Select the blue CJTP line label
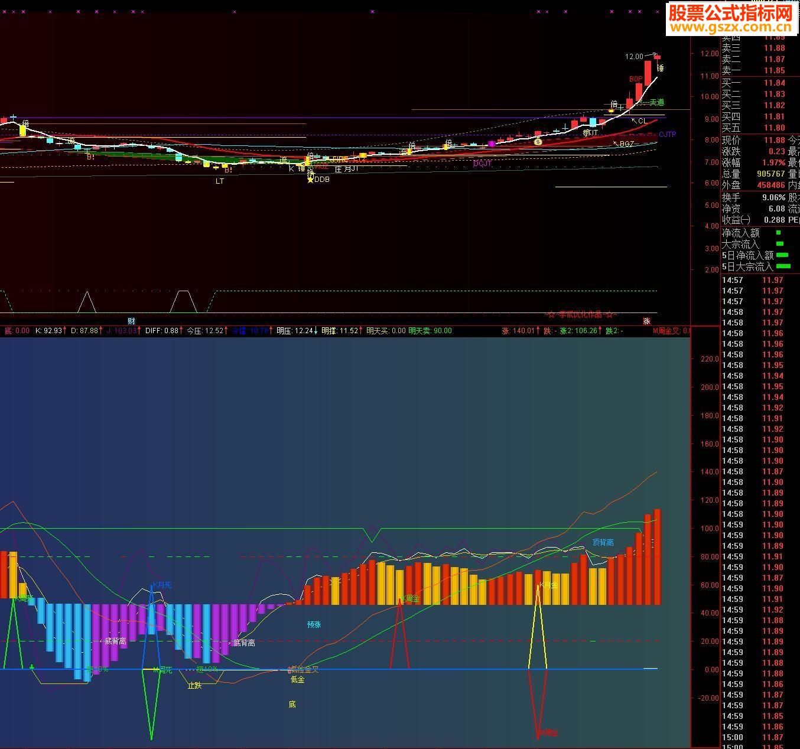This screenshot has height=749, width=800. (667, 135)
